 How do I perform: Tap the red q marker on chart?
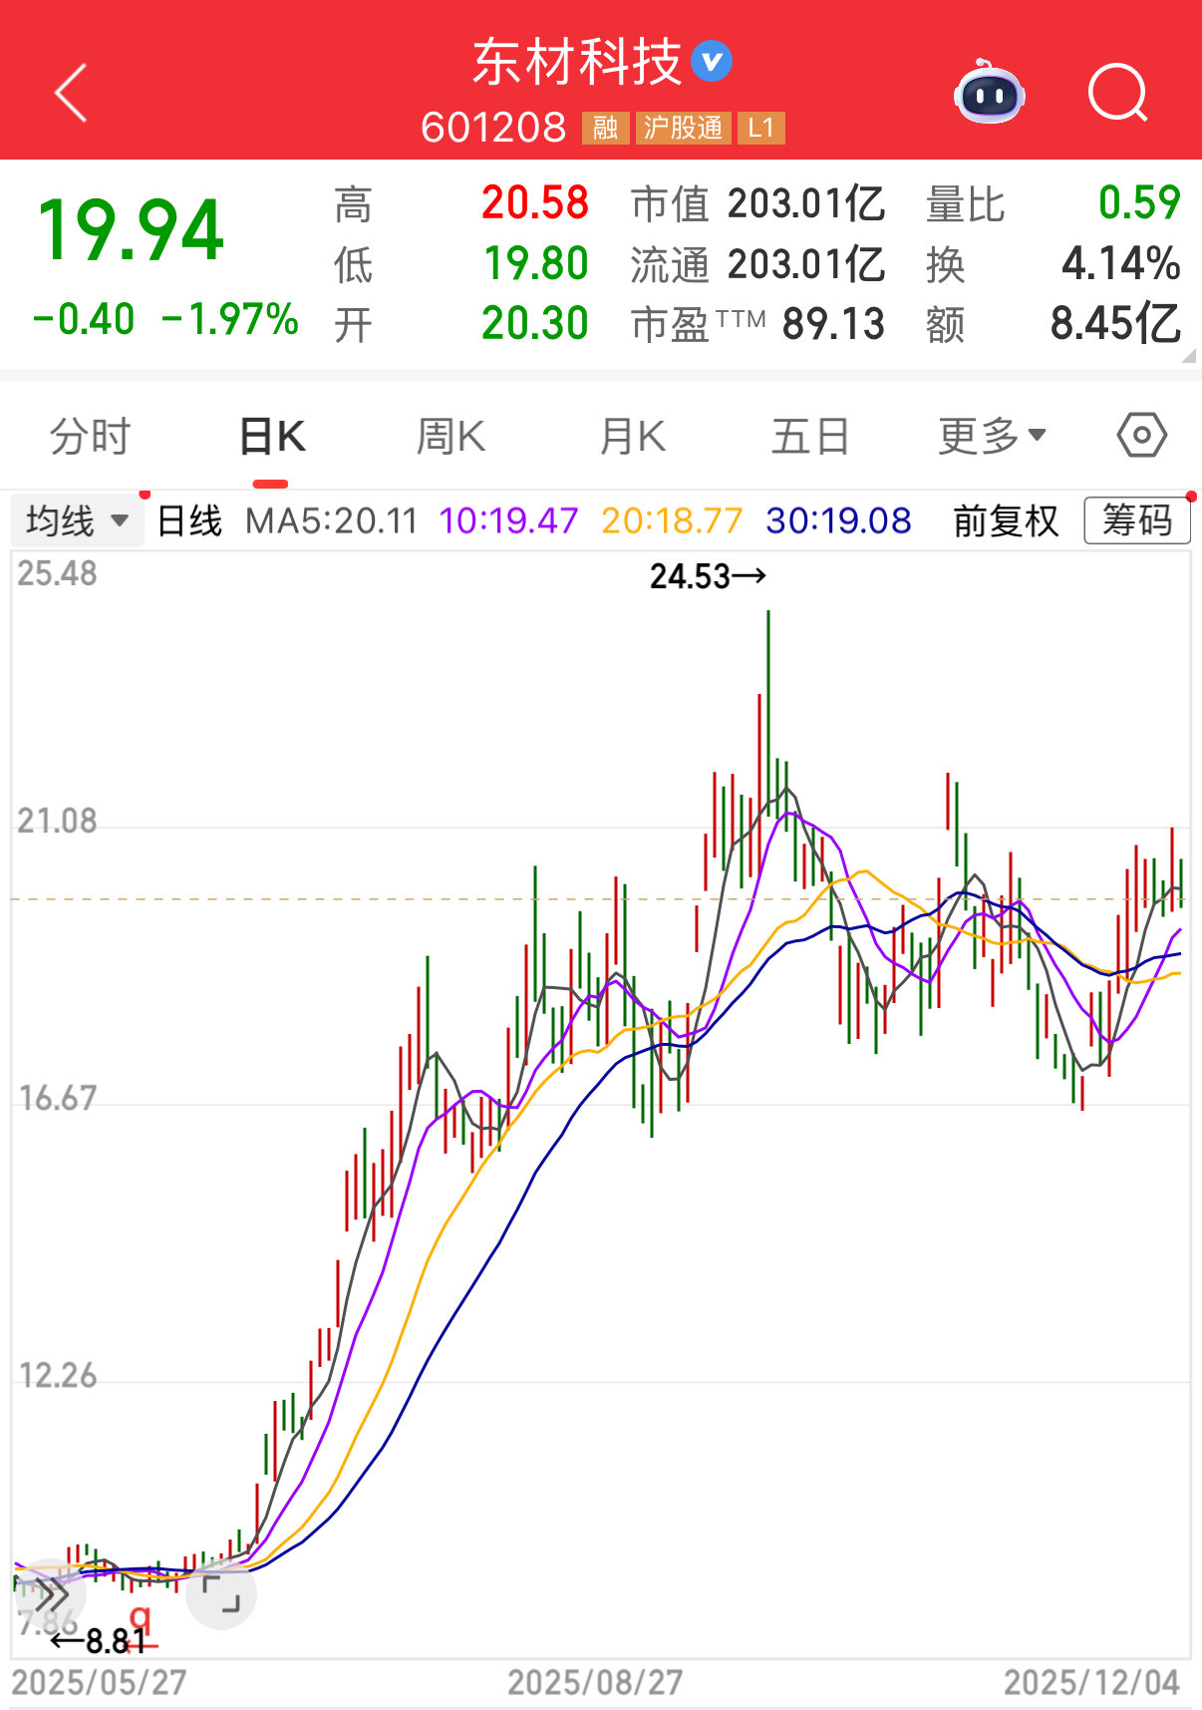point(141,1617)
